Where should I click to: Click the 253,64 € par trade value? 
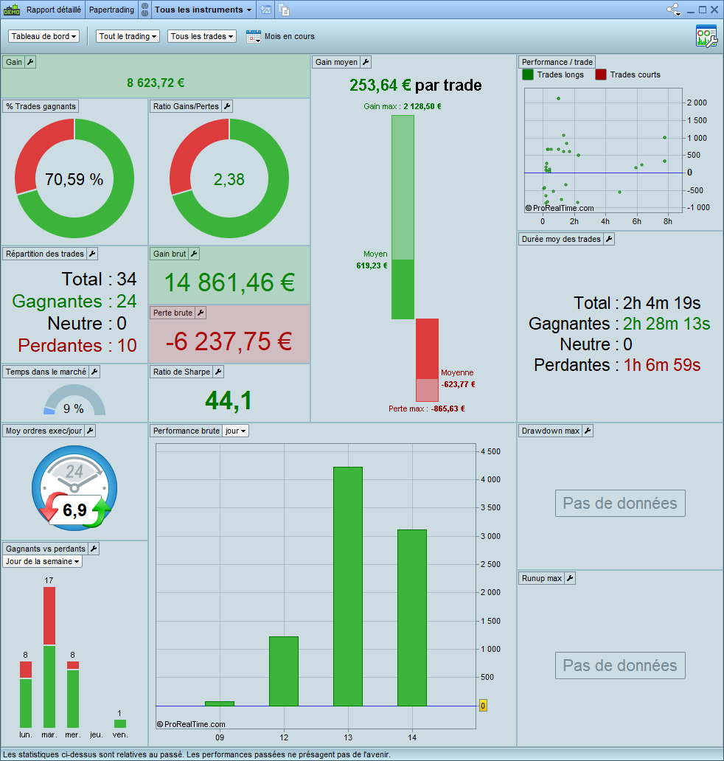point(415,86)
